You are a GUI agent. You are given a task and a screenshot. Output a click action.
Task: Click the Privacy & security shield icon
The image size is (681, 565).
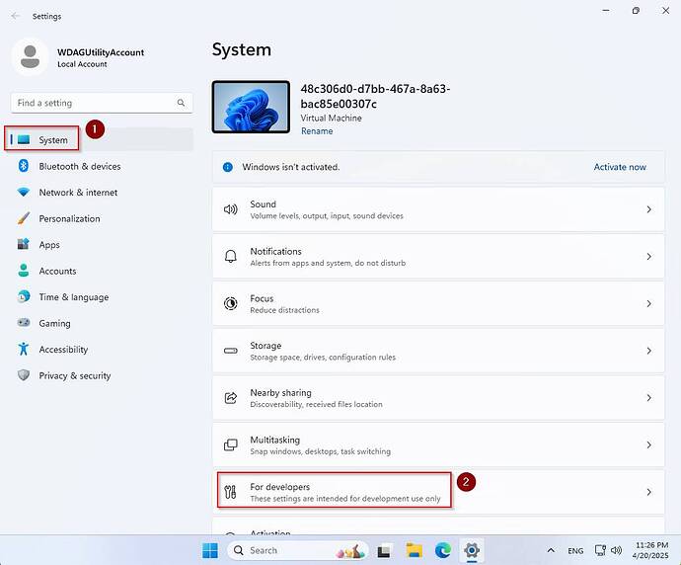pyautogui.click(x=24, y=375)
